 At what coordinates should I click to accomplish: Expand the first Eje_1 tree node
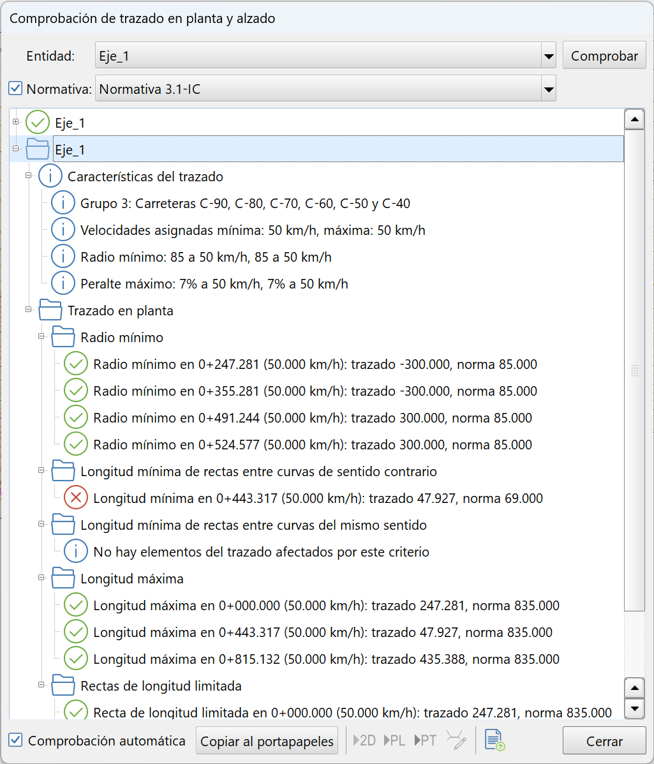pyautogui.click(x=15, y=121)
